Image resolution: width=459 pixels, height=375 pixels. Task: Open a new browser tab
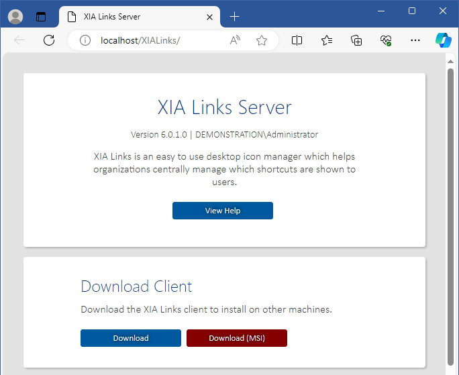click(234, 17)
